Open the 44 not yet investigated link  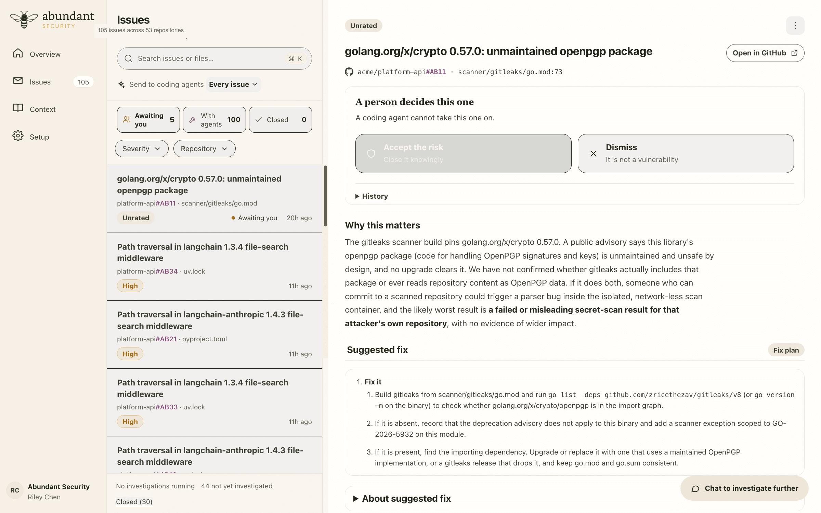point(237,486)
